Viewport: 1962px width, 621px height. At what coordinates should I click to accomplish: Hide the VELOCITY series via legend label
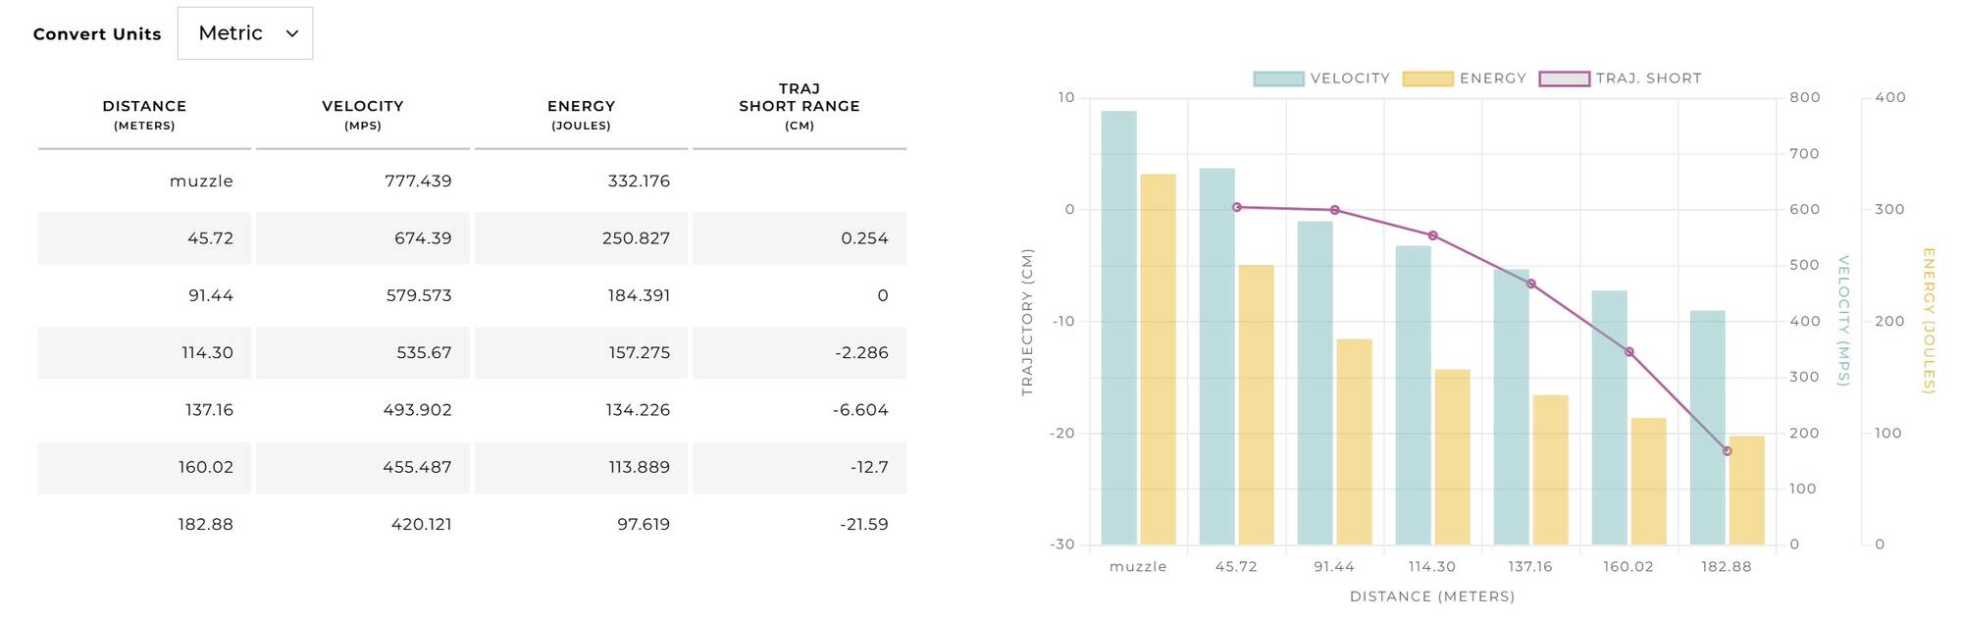click(x=1350, y=78)
